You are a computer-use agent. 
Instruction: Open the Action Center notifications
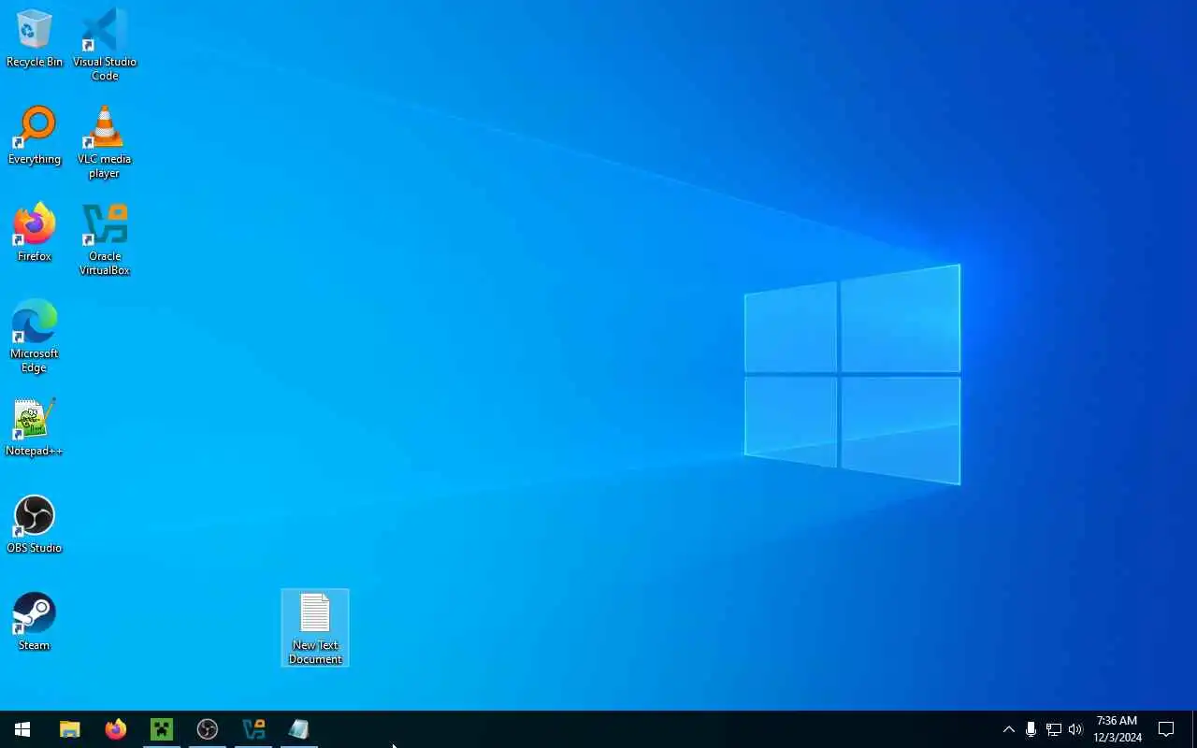tap(1166, 729)
